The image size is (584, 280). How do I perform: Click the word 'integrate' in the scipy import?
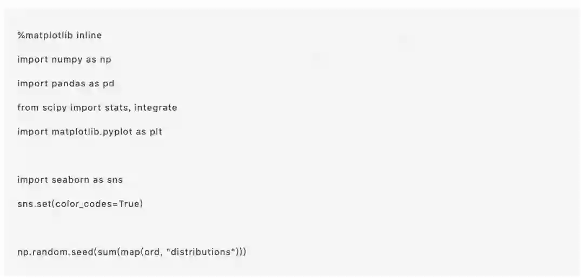pos(156,107)
